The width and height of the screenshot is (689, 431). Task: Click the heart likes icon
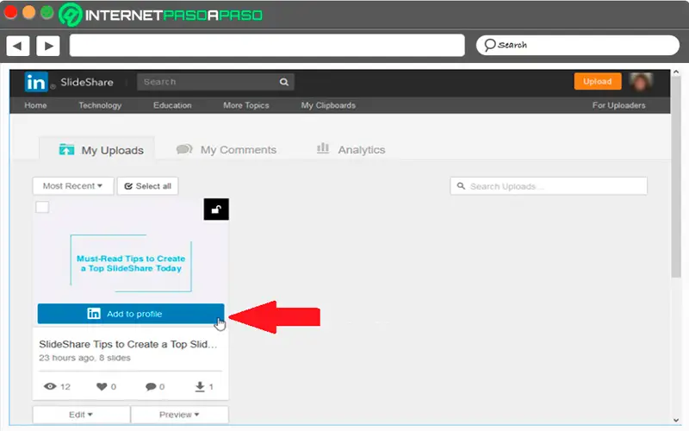click(102, 386)
